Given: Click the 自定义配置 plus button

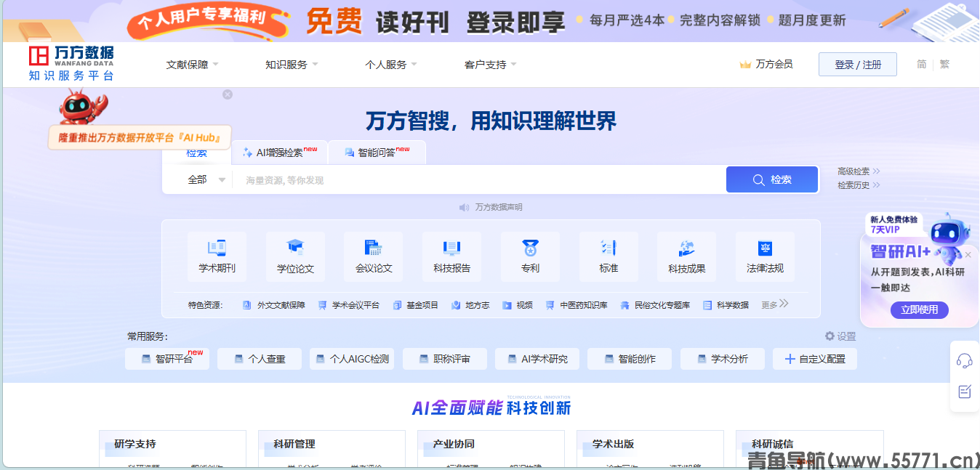Looking at the screenshot, I should [815, 359].
